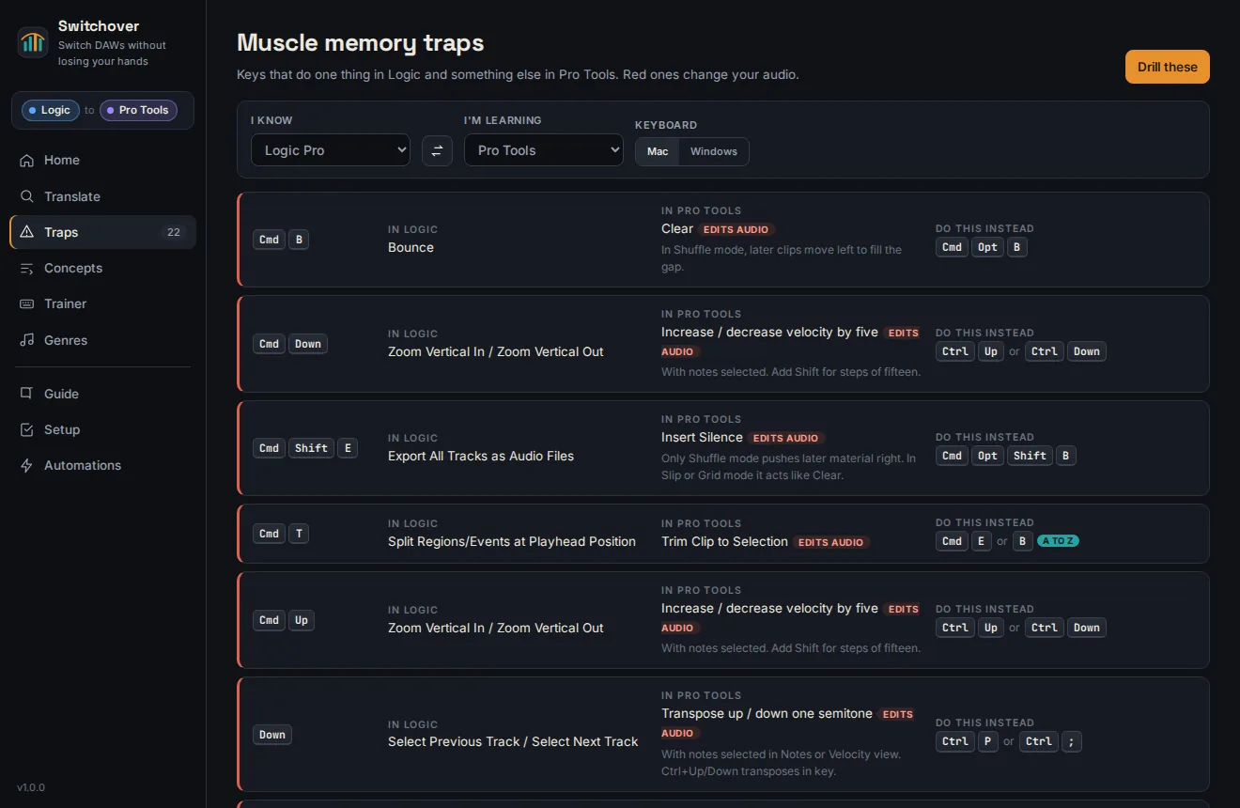
Task: Click the Traps warning triangle icon
Action: (27, 232)
